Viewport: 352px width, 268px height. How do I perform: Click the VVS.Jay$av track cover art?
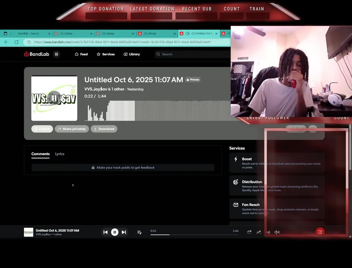(54, 98)
